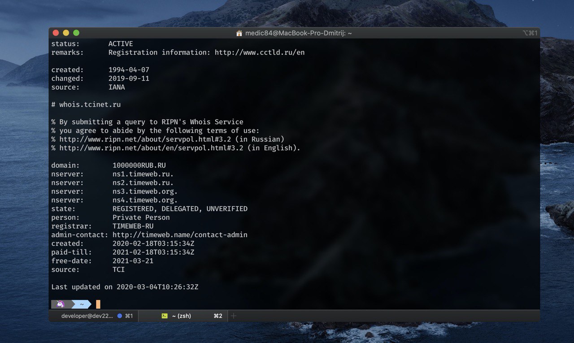Open the timeweb.name/contact-admin URL
This screenshot has width=574, height=343.
pos(180,235)
